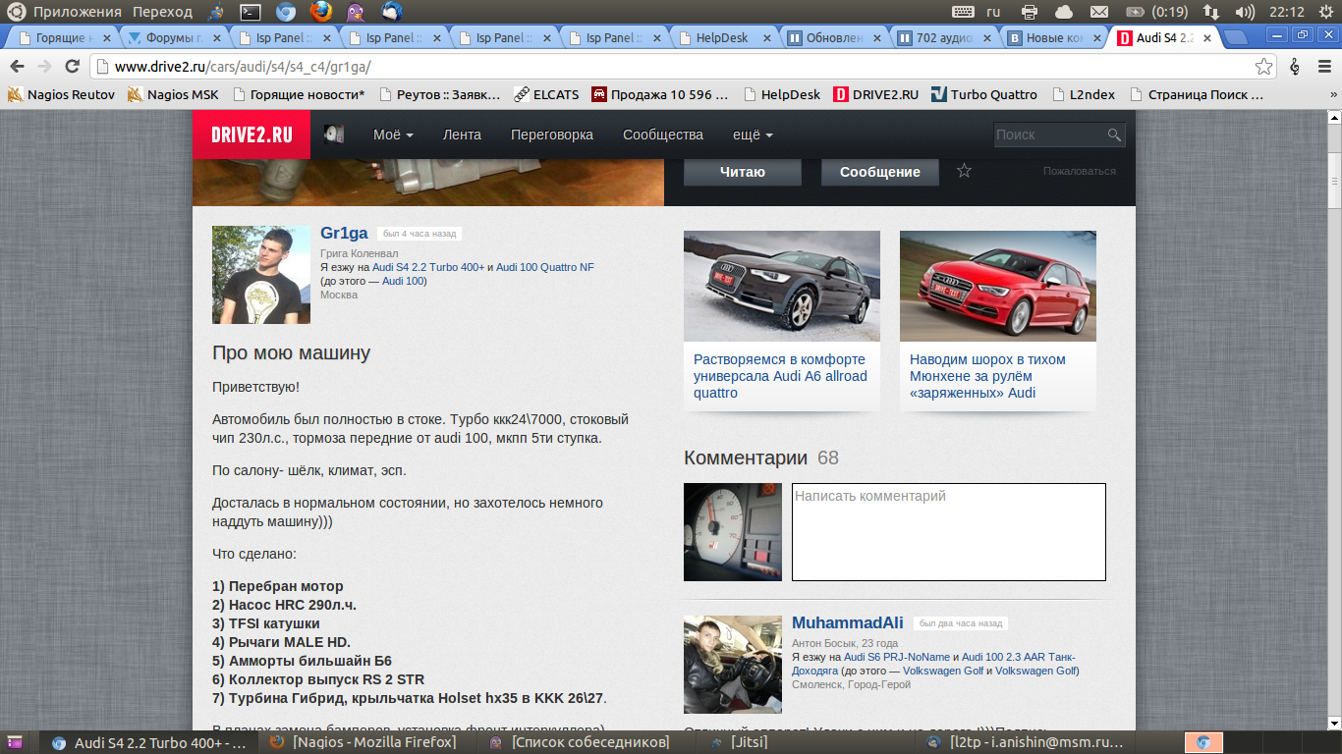This screenshot has height=754, width=1342.
Task: Expand the ещё dropdown menu
Action: 753,135
